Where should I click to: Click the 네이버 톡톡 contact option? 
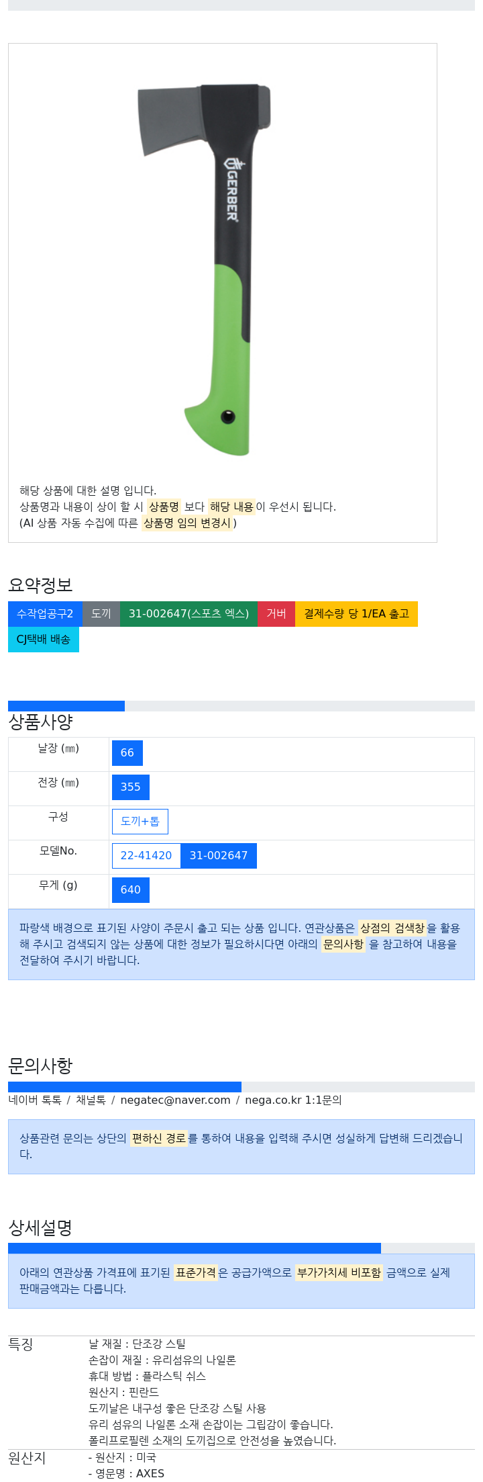point(35,1100)
